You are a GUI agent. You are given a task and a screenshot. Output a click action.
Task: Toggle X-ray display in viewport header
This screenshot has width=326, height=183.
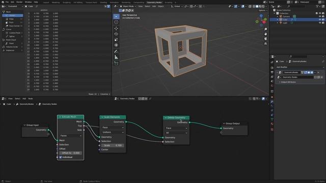250,7
